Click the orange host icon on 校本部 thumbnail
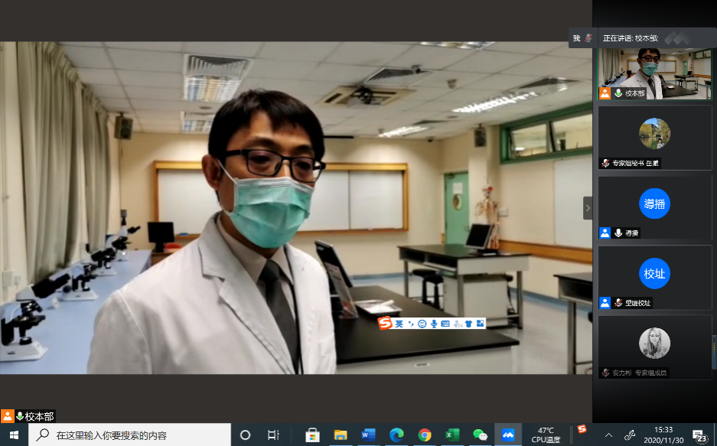717x446 pixels. coord(605,93)
